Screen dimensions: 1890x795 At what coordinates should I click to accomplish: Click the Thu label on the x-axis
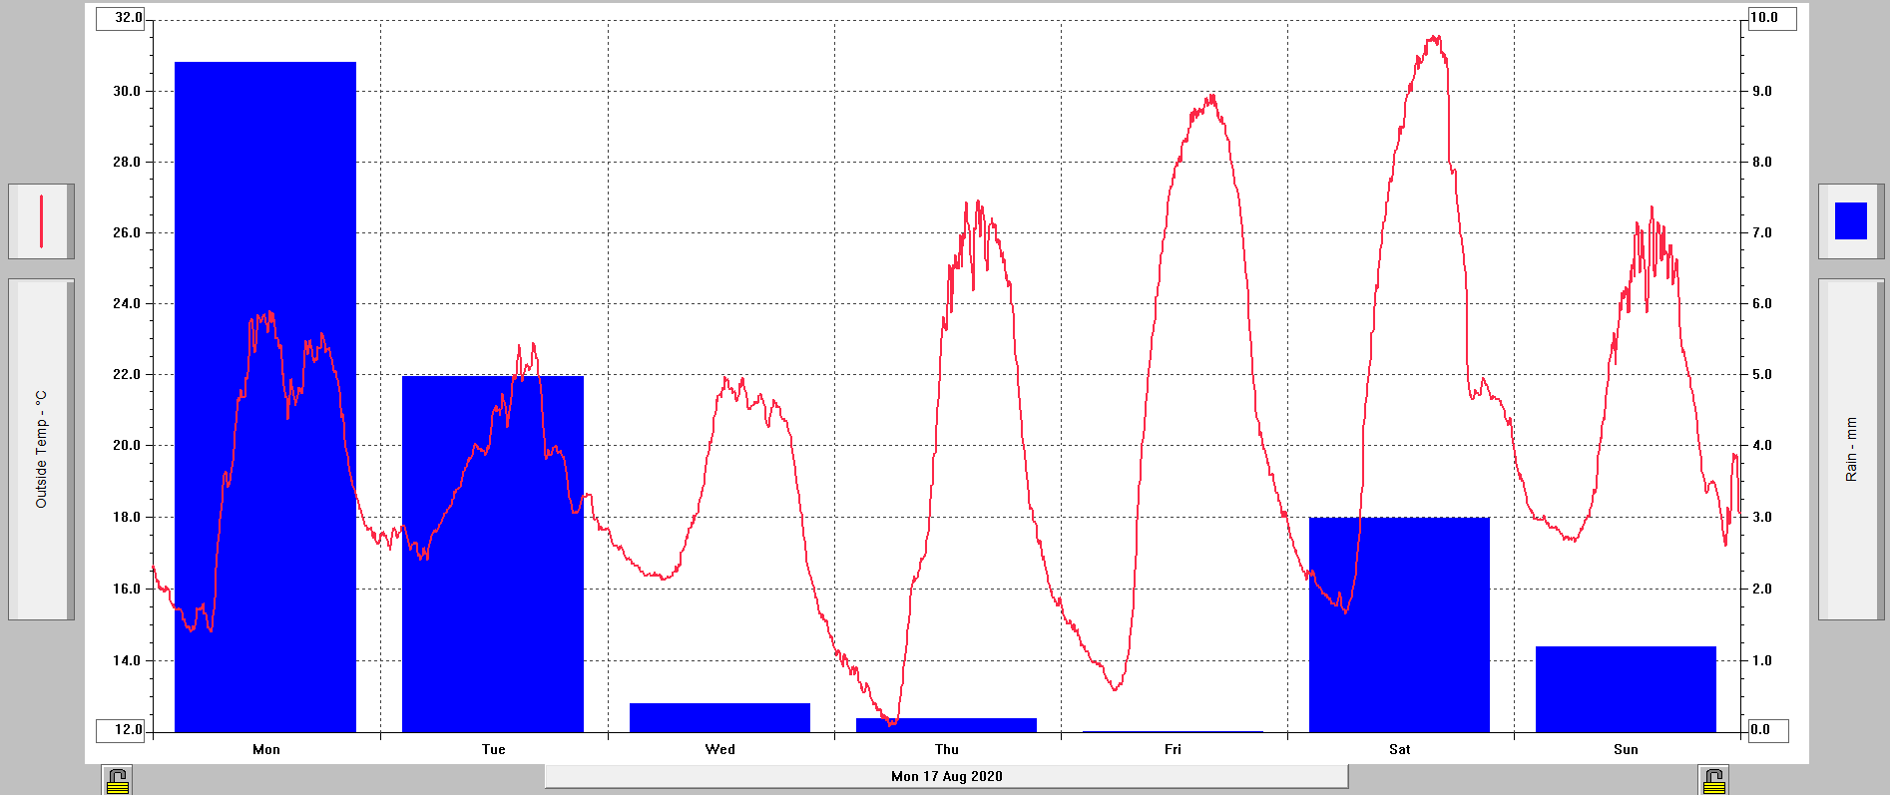coord(946,749)
